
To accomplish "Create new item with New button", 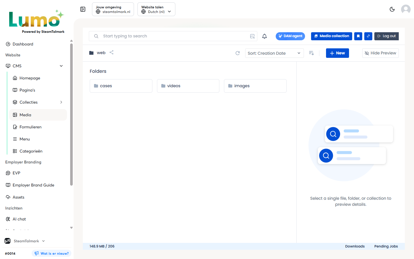I will [x=338, y=53].
